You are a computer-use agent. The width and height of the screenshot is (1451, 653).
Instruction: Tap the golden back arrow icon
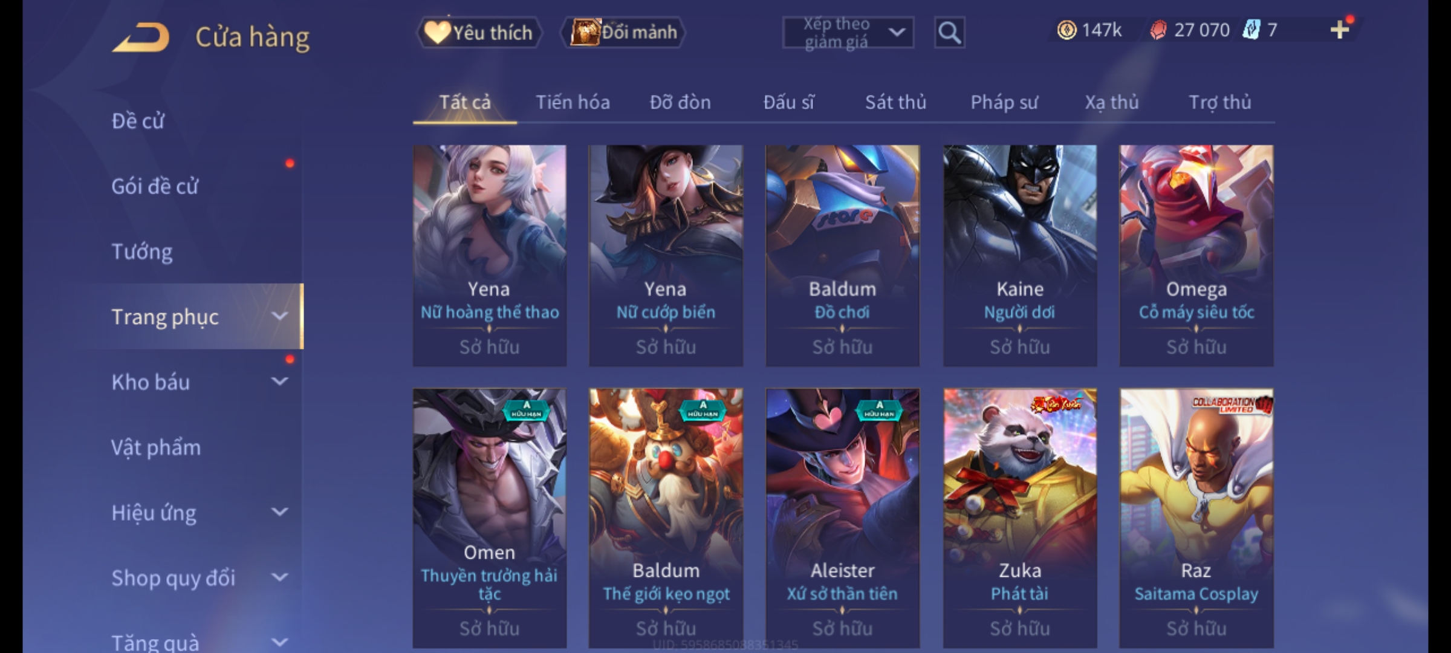[x=141, y=37]
